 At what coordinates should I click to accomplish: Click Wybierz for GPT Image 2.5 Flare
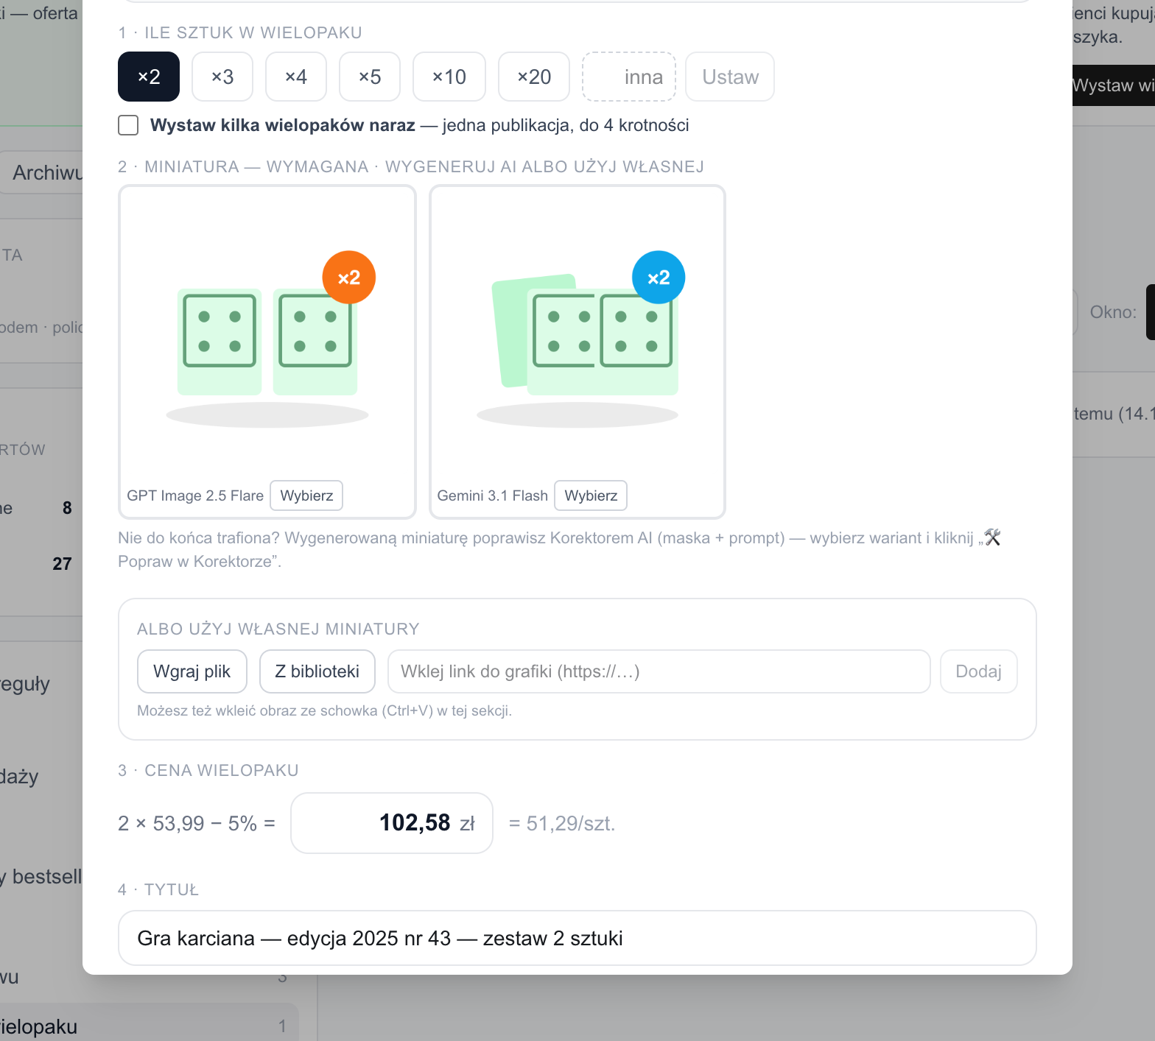click(306, 495)
